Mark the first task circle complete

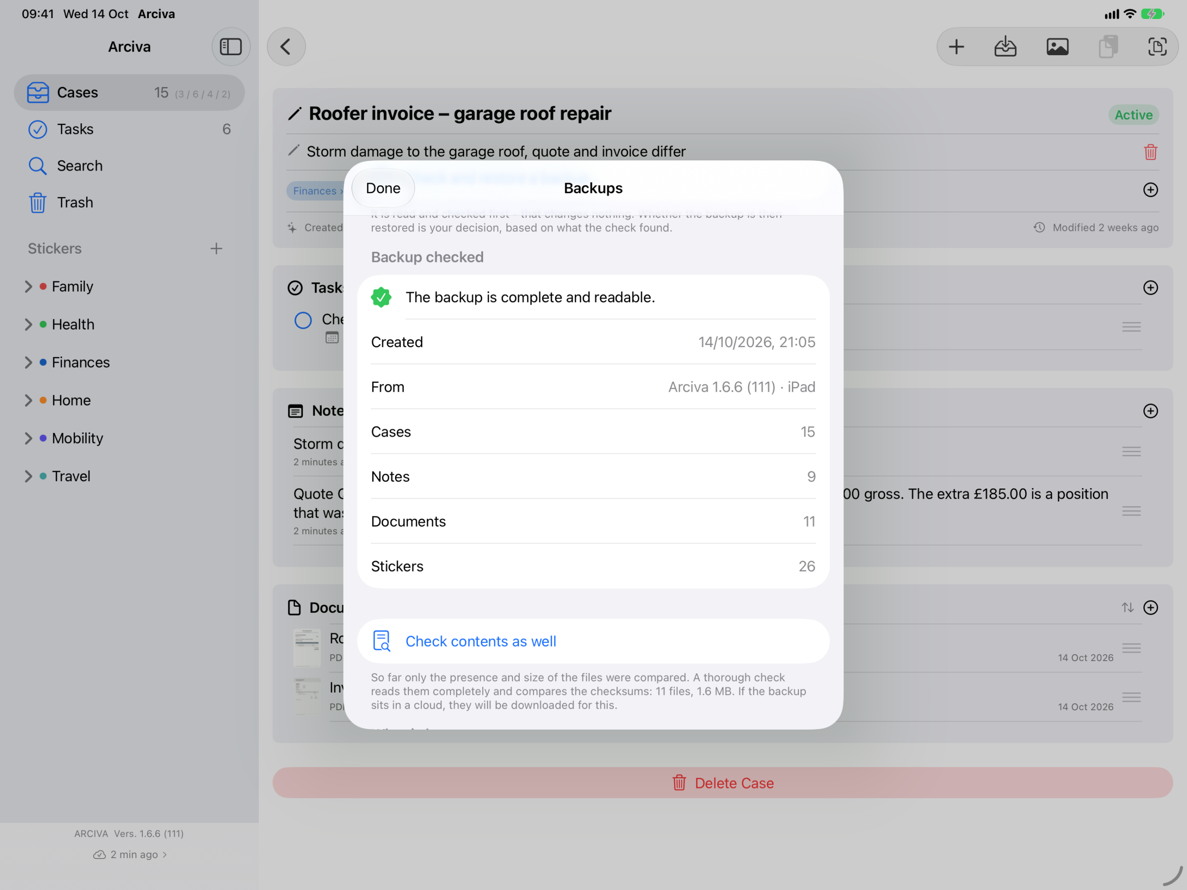point(303,320)
